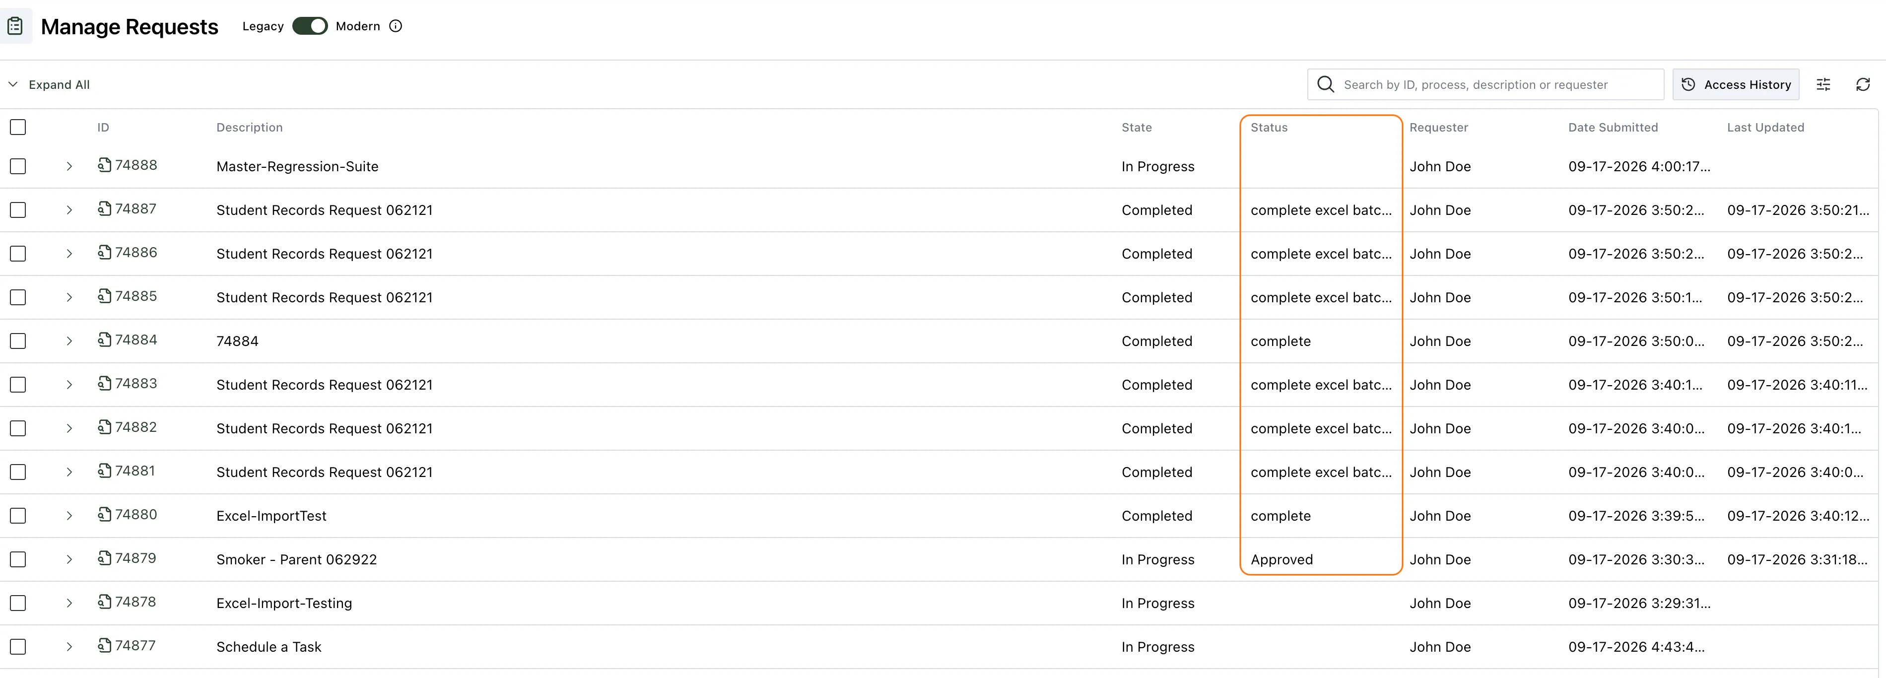The height and width of the screenshot is (678, 1886).
Task: Select the checkbox for Master-Regression-Suite row
Action: [18, 166]
